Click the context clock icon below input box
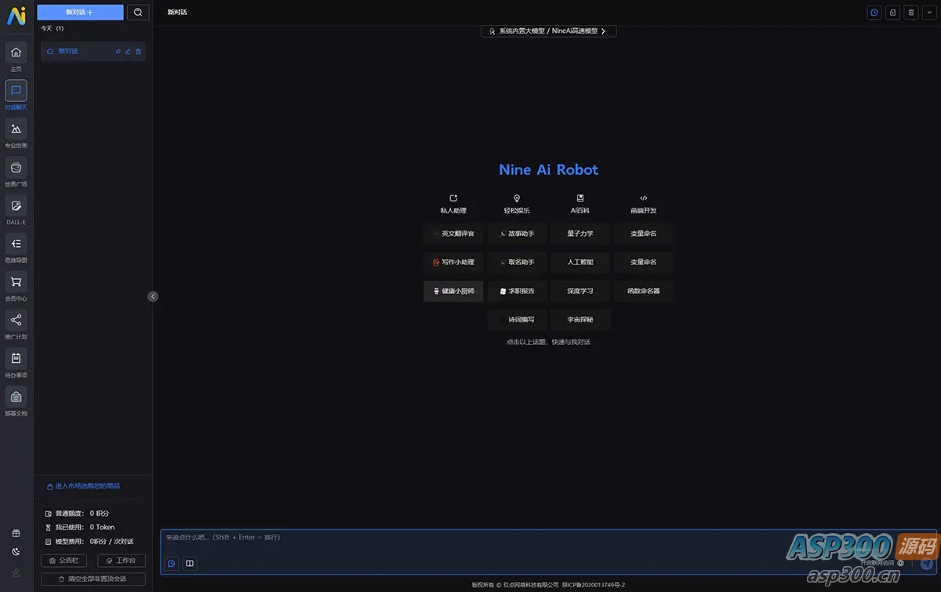 171,563
